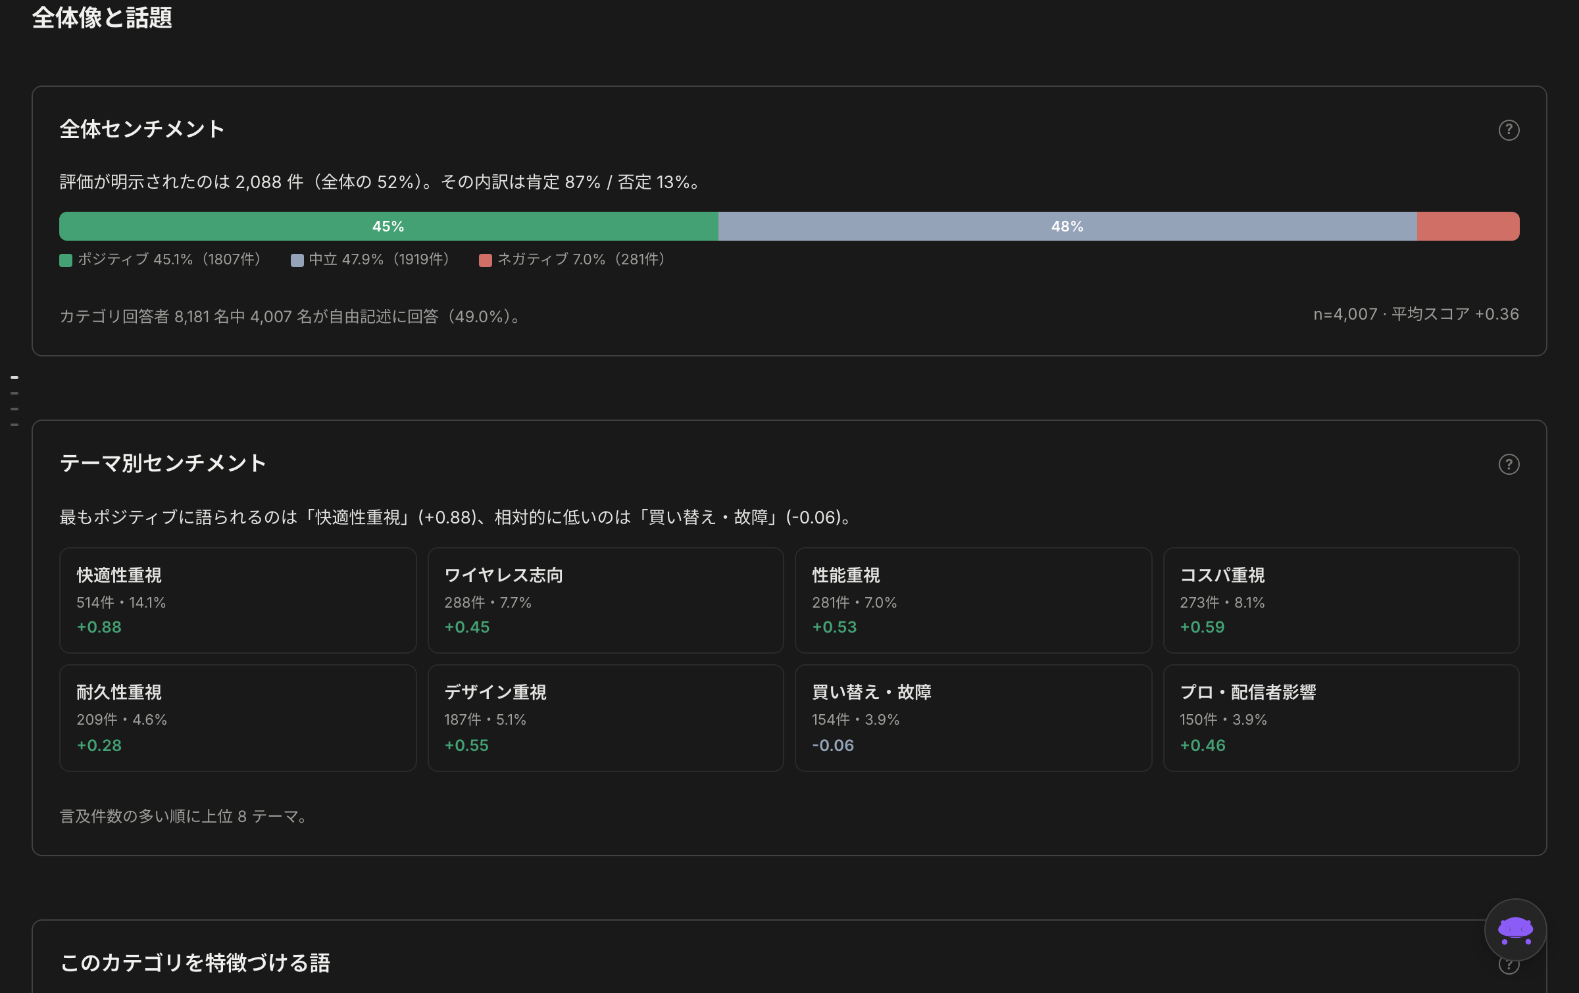Click the ネガティブ 7.0%（281件）legend label

point(582,260)
